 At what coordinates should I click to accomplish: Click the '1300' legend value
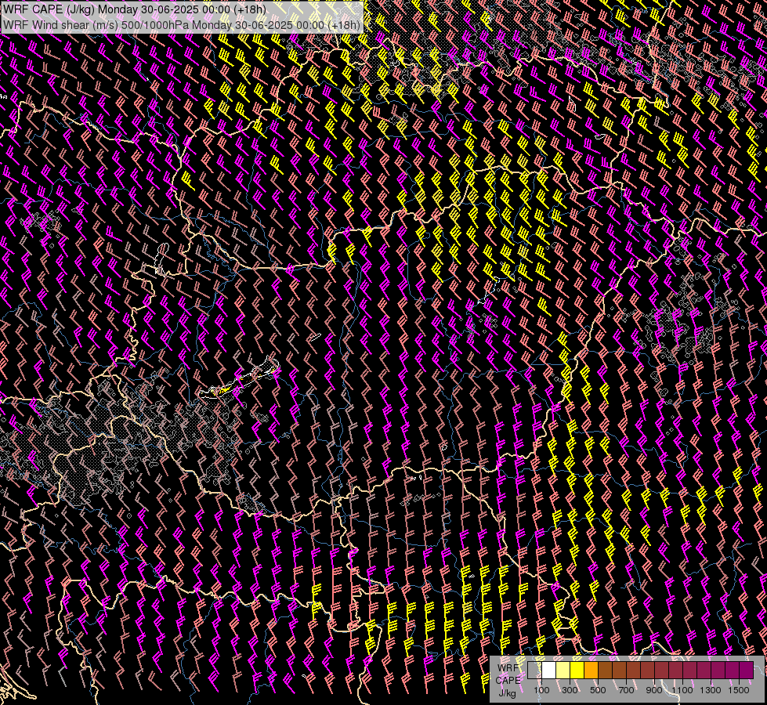711,690
